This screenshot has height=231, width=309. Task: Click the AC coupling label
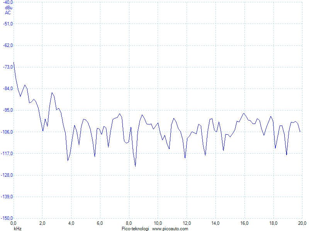coord(8,13)
